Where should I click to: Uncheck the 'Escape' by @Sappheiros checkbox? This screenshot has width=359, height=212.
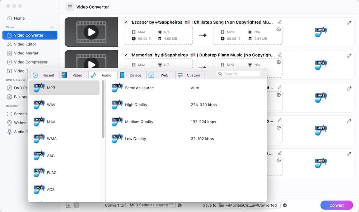click(126, 22)
